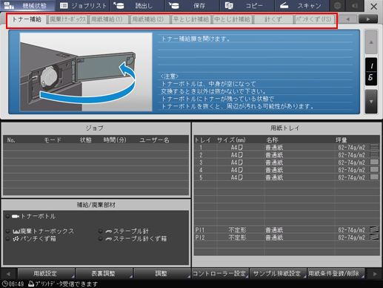Click the トナーボトル status indicator
Screen dimensions: 383x288
[7, 216]
